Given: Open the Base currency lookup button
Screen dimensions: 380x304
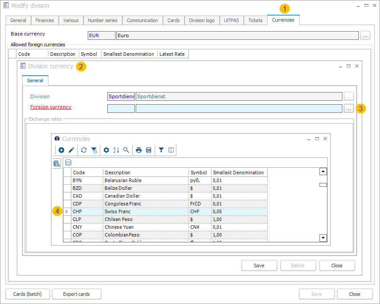Looking at the screenshot, I should pyautogui.click(x=365, y=35).
